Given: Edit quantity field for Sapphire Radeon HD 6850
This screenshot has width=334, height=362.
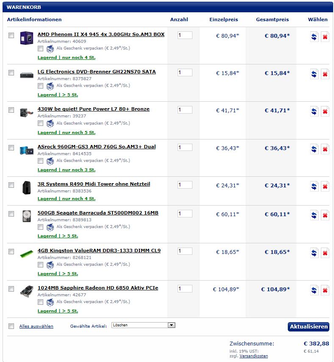Looking at the screenshot, I should [x=185, y=289].
